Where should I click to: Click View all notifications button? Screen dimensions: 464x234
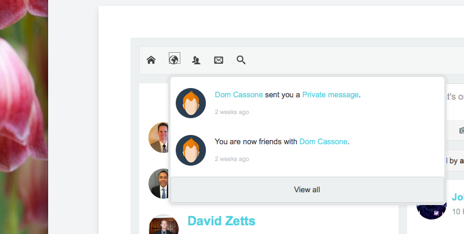click(307, 189)
